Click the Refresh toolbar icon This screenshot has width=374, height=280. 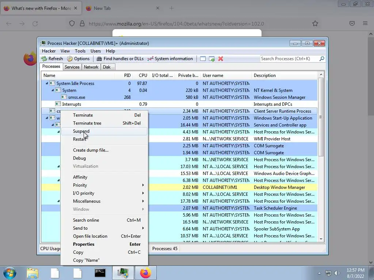(44, 59)
